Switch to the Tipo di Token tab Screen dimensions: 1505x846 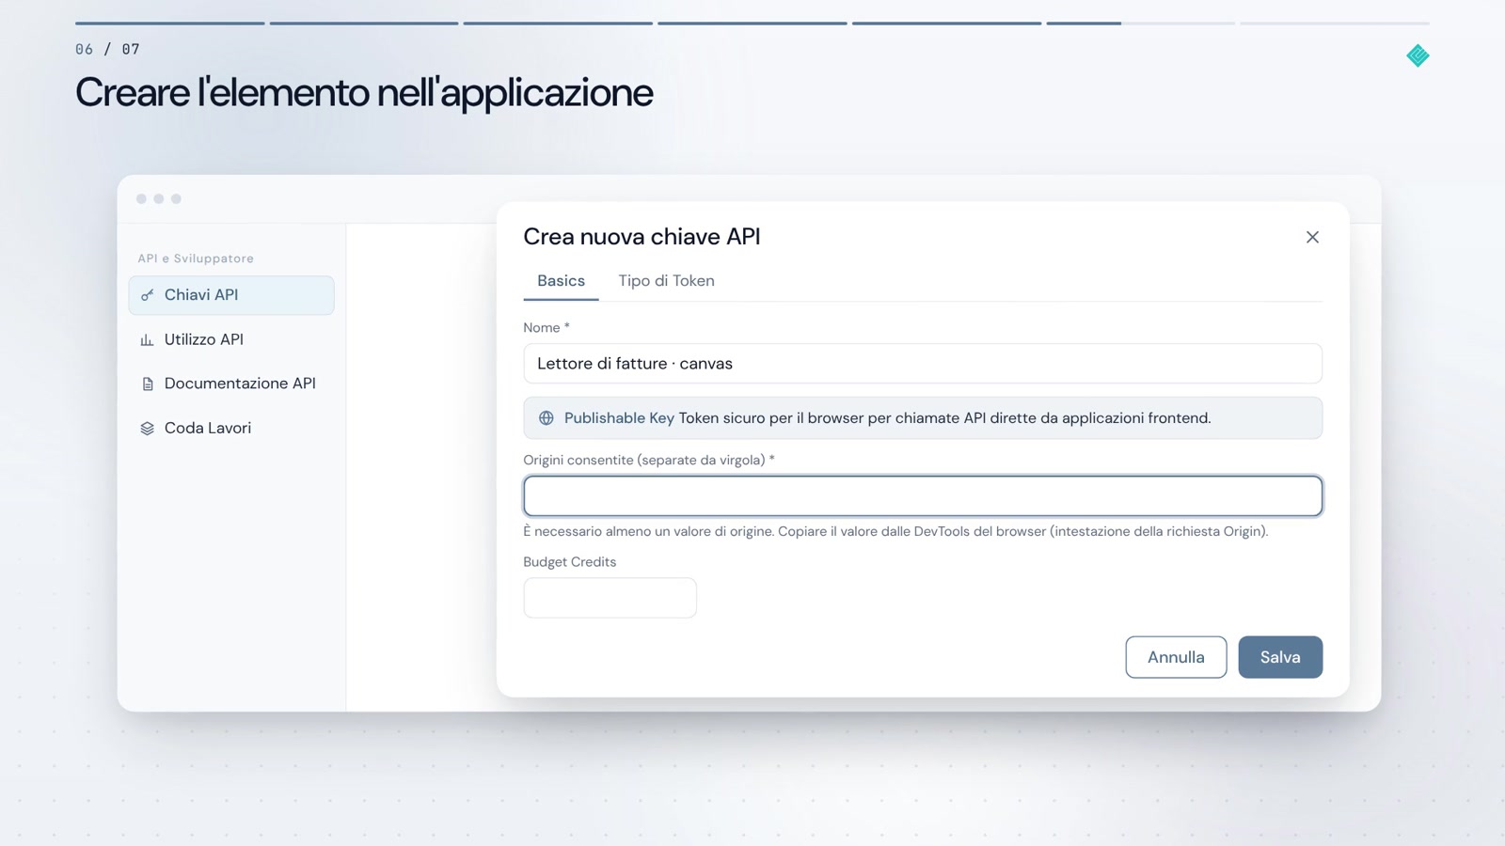pyautogui.click(x=666, y=281)
